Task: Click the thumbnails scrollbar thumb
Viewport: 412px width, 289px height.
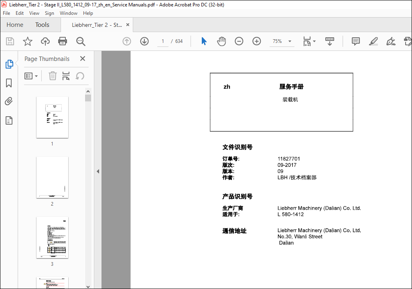Action: [x=88, y=98]
